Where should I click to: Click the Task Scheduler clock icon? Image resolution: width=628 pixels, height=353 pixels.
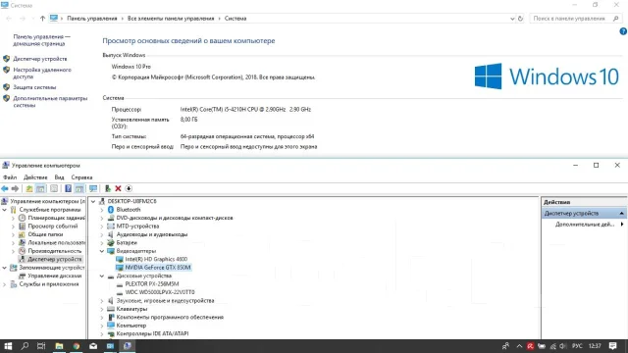coord(23,218)
